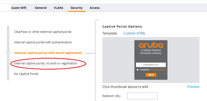
Task: Click the example@host.com email field
Action: [151, 65]
